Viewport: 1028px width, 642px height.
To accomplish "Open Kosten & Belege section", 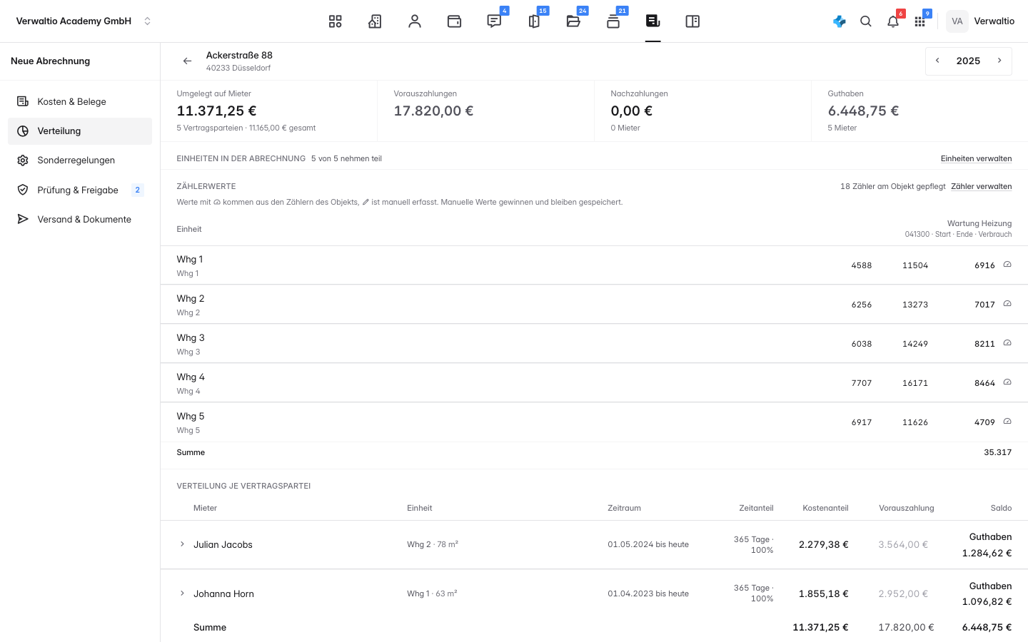I will tap(80, 101).
